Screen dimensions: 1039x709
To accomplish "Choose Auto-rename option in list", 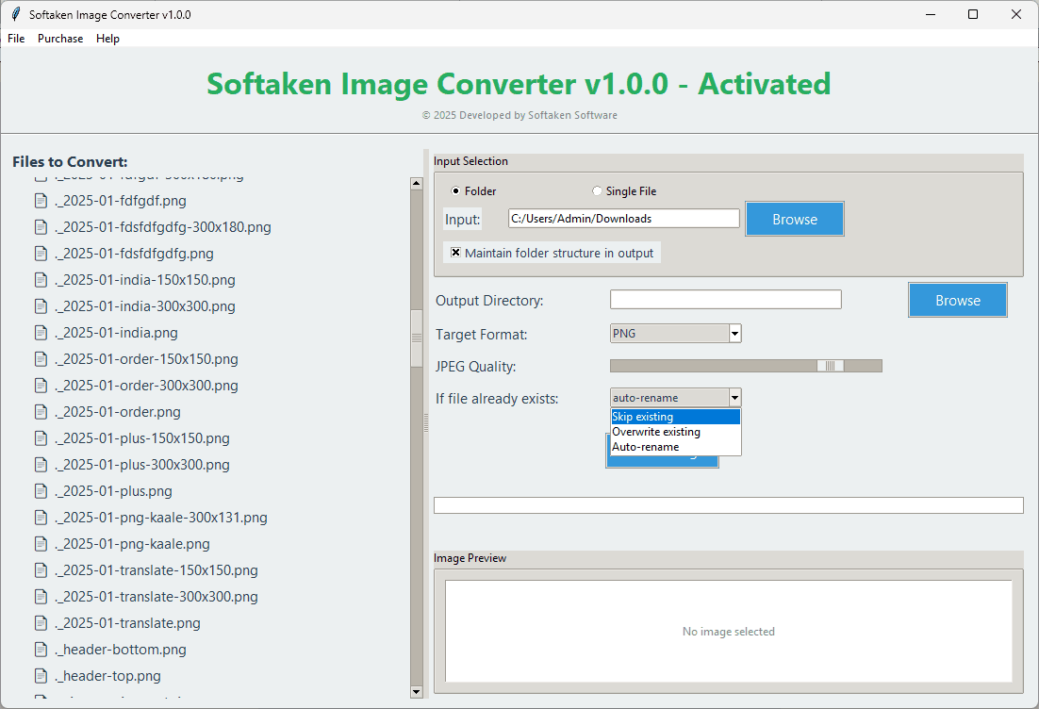I will (x=675, y=447).
